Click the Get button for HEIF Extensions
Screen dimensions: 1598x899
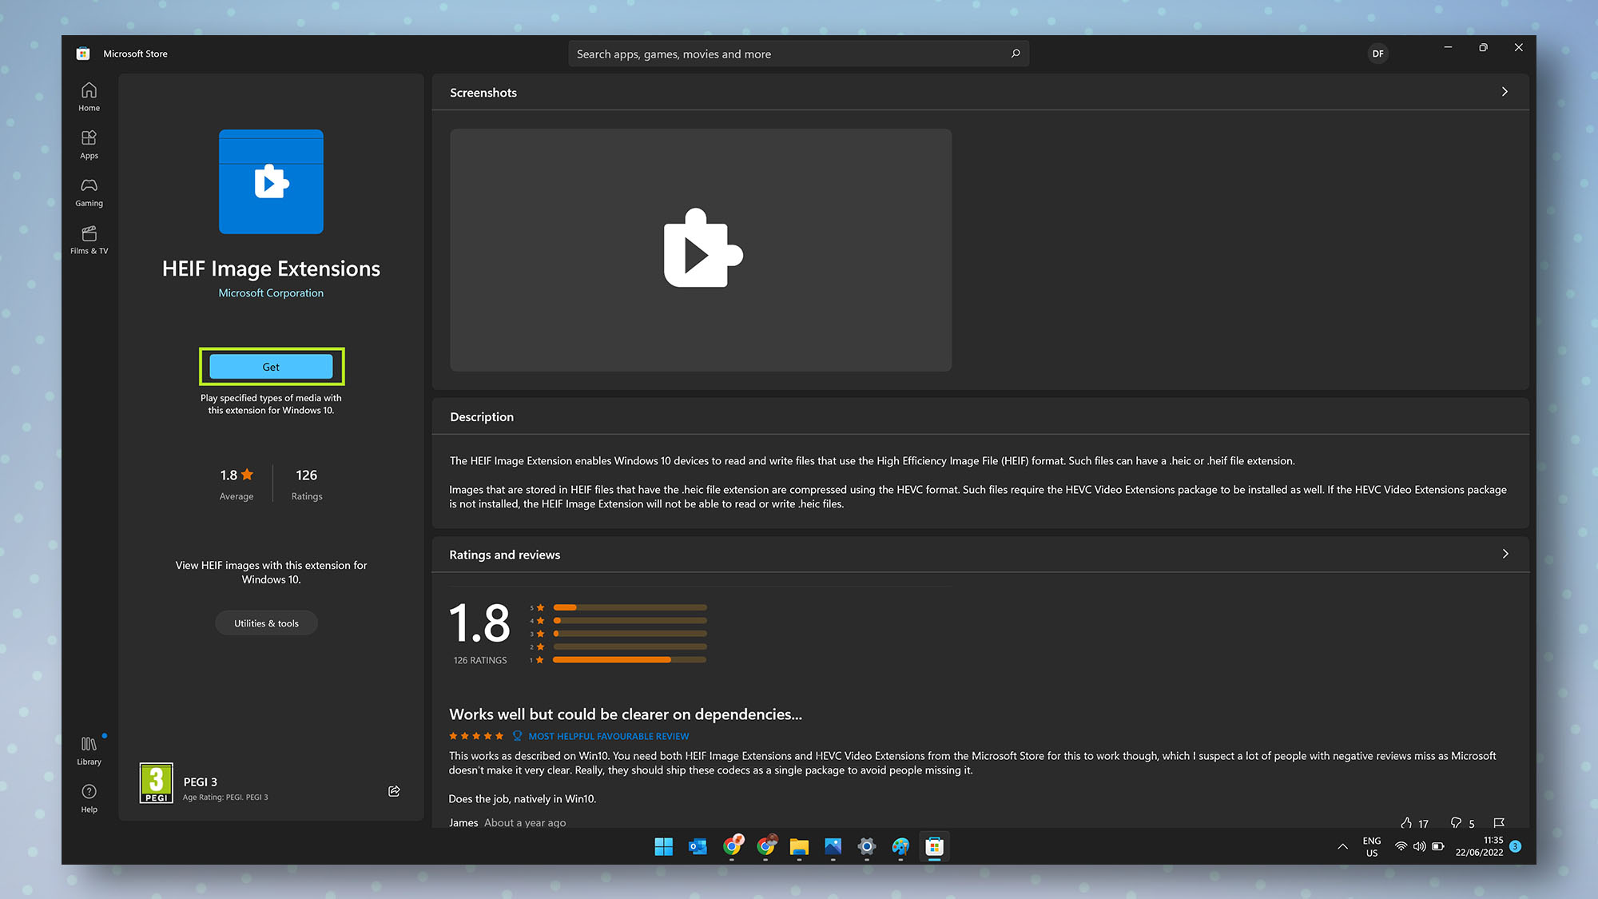(270, 365)
